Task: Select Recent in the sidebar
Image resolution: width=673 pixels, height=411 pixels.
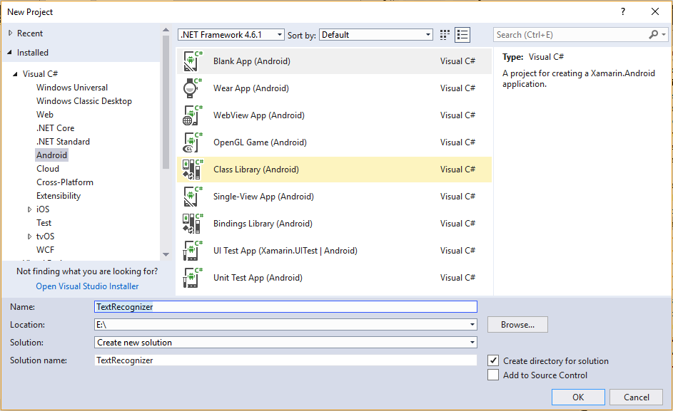Action: (32, 33)
